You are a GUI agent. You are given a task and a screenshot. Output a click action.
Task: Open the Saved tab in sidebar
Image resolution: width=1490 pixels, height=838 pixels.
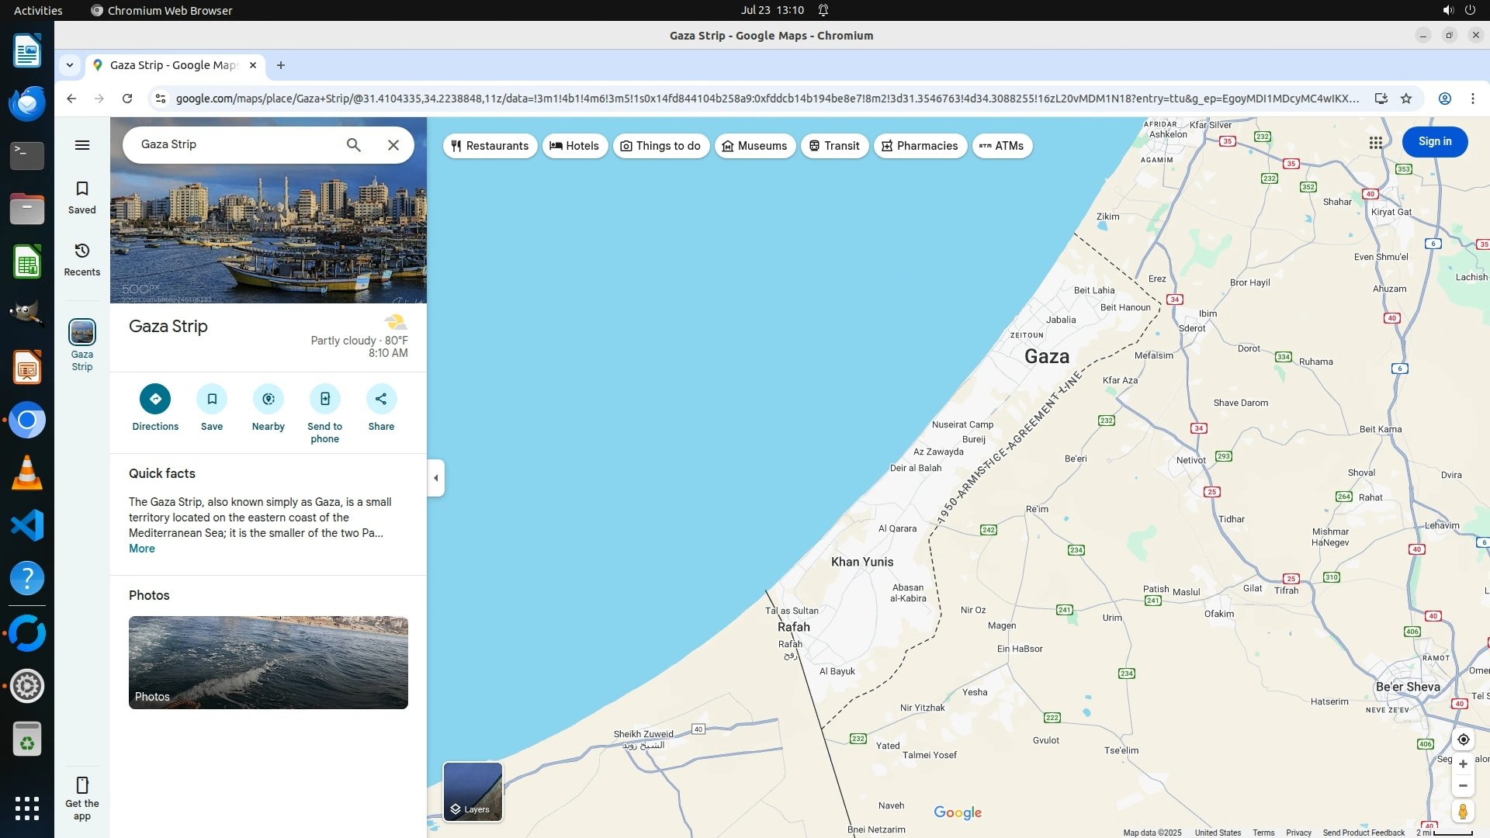[82, 197]
